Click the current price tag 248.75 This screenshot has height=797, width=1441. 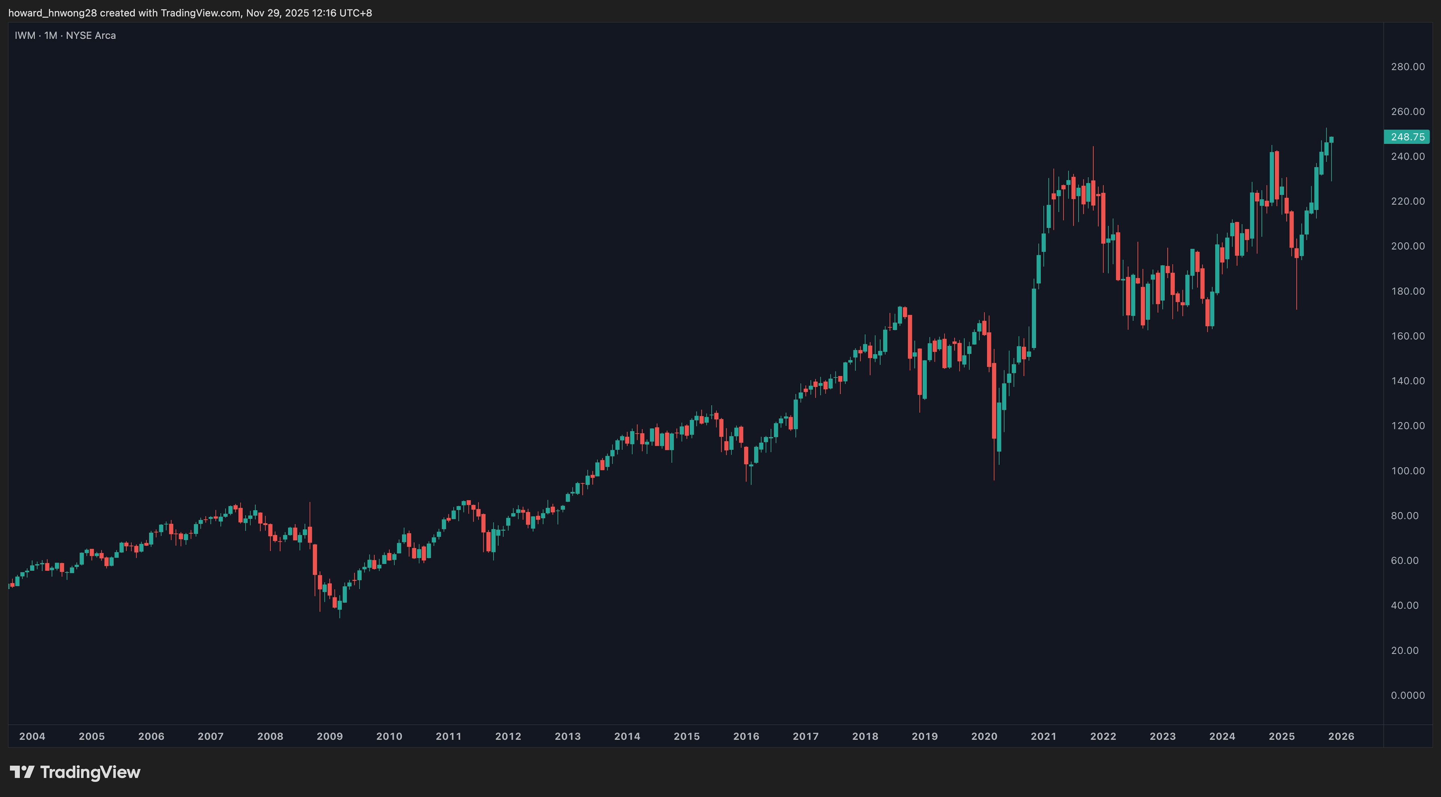coord(1407,137)
